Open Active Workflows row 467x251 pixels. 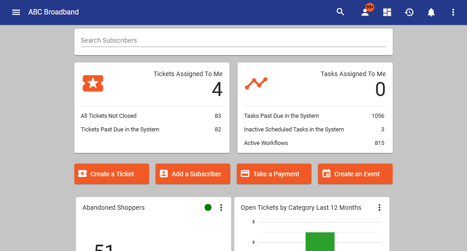pos(315,143)
